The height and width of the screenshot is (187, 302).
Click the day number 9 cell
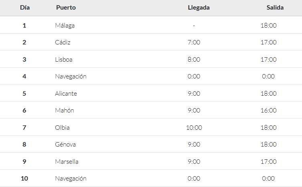24,162
